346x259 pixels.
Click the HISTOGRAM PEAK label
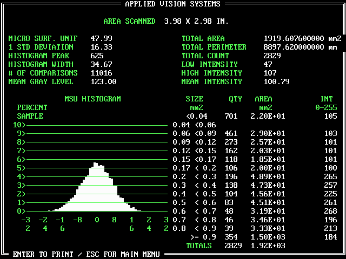pyautogui.click(x=38, y=56)
